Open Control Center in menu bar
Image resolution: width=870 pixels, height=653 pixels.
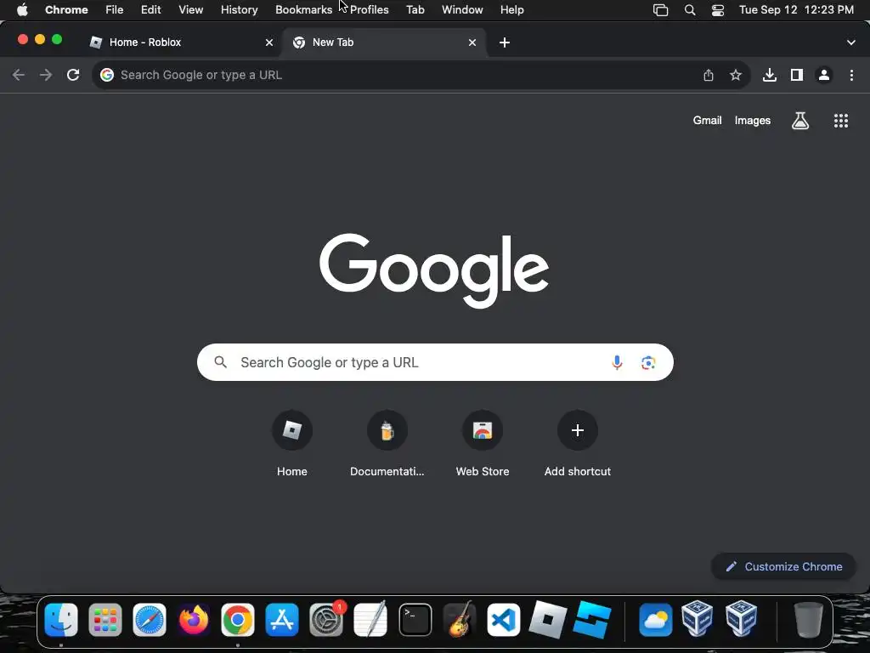point(718,10)
